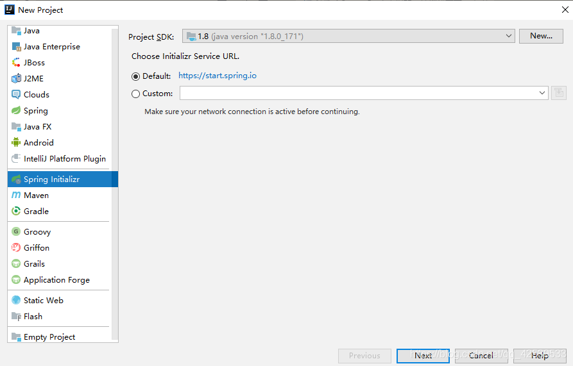
Task: Click the Grails icon
Action: tap(16, 264)
